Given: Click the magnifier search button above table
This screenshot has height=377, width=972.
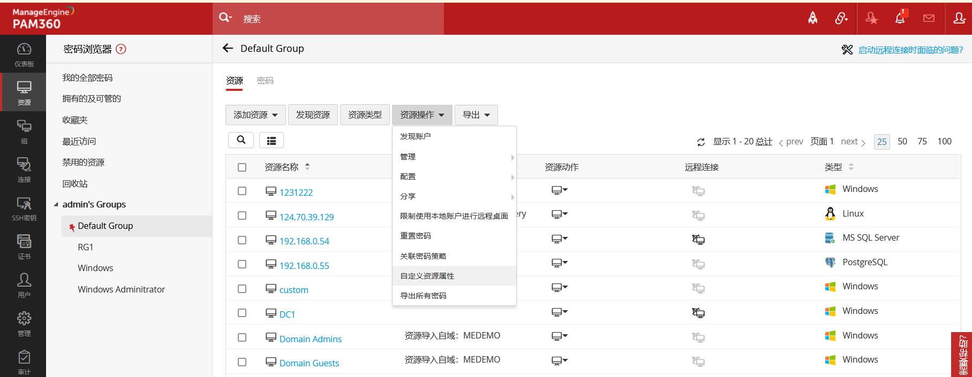Looking at the screenshot, I should click(x=241, y=140).
